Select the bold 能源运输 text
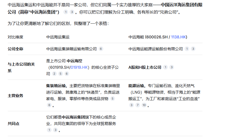This screenshot has height=139, width=226. 136,86
